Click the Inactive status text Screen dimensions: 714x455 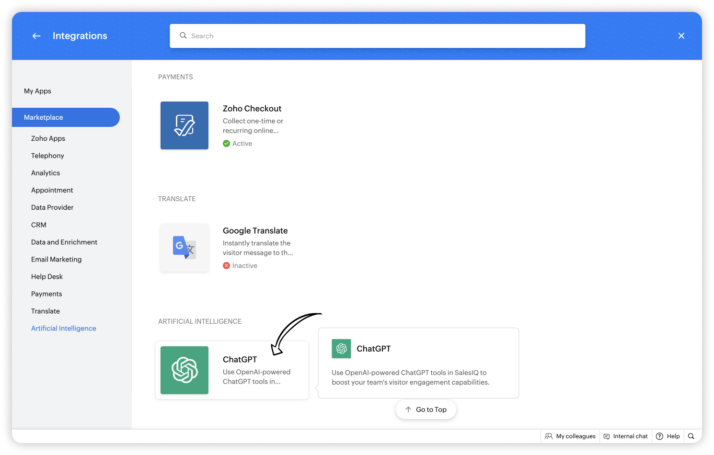point(245,266)
